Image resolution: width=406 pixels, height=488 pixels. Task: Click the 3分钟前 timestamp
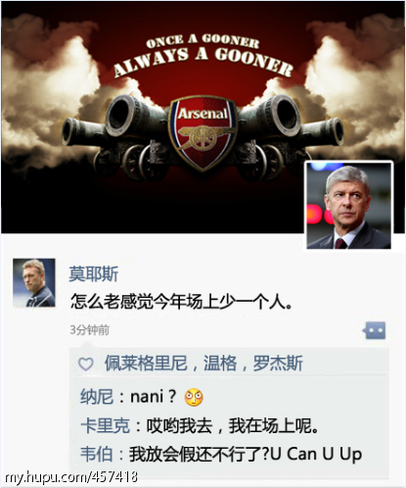click(x=90, y=330)
